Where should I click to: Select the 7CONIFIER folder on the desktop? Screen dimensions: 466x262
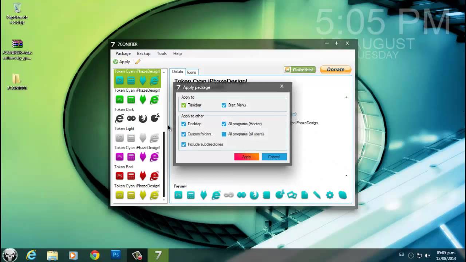coord(17,82)
